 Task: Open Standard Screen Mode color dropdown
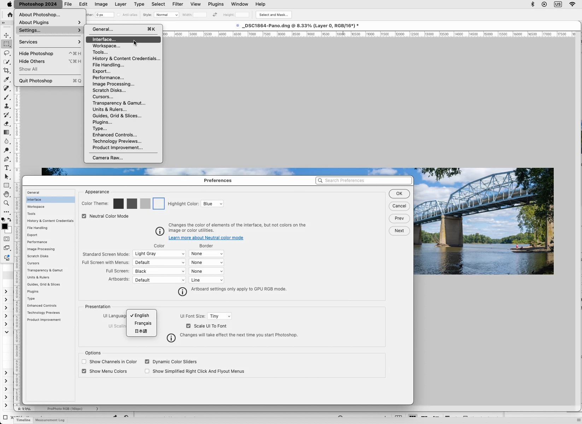coord(159,254)
